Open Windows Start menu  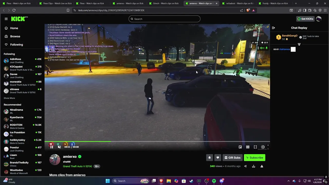107,181
